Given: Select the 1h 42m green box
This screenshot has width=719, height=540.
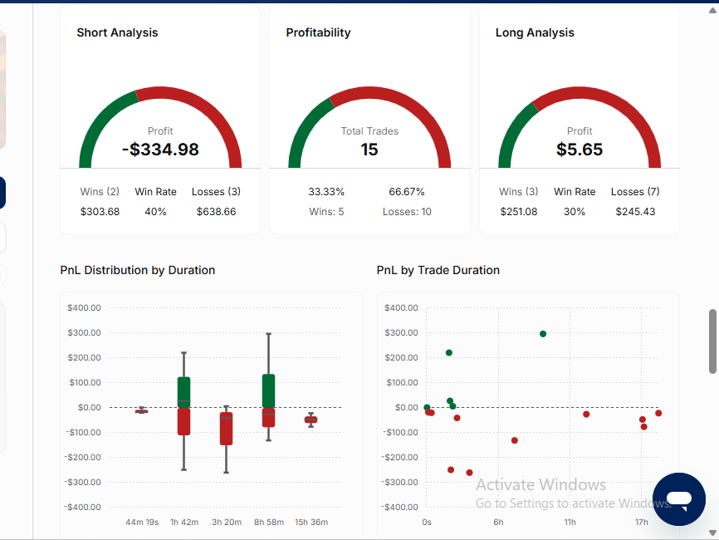Looking at the screenshot, I should coord(183,392).
